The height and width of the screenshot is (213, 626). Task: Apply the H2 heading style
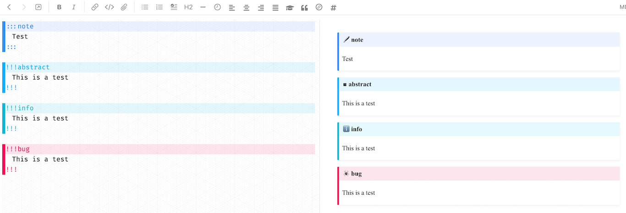[188, 7]
